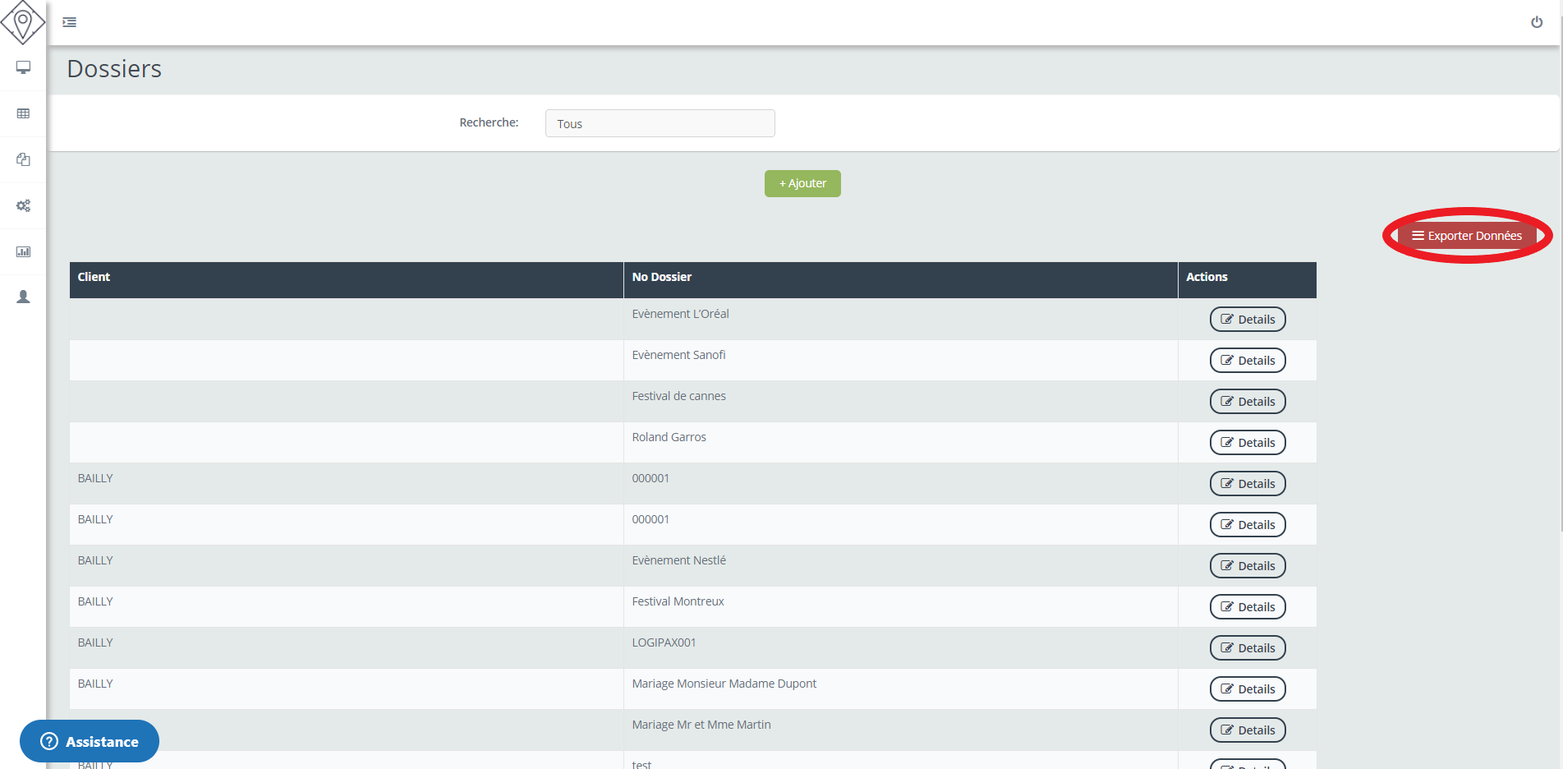Sort by the Client column header

94,277
